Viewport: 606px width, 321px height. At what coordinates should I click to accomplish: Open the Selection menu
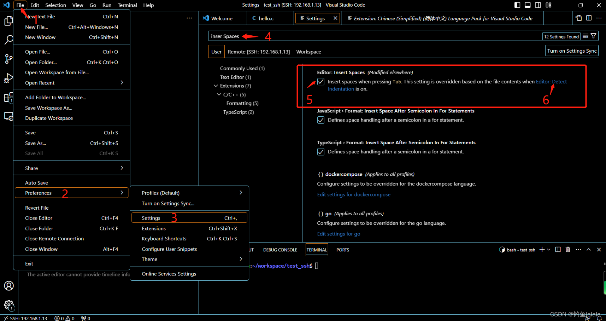pyautogui.click(x=55, y=5)
